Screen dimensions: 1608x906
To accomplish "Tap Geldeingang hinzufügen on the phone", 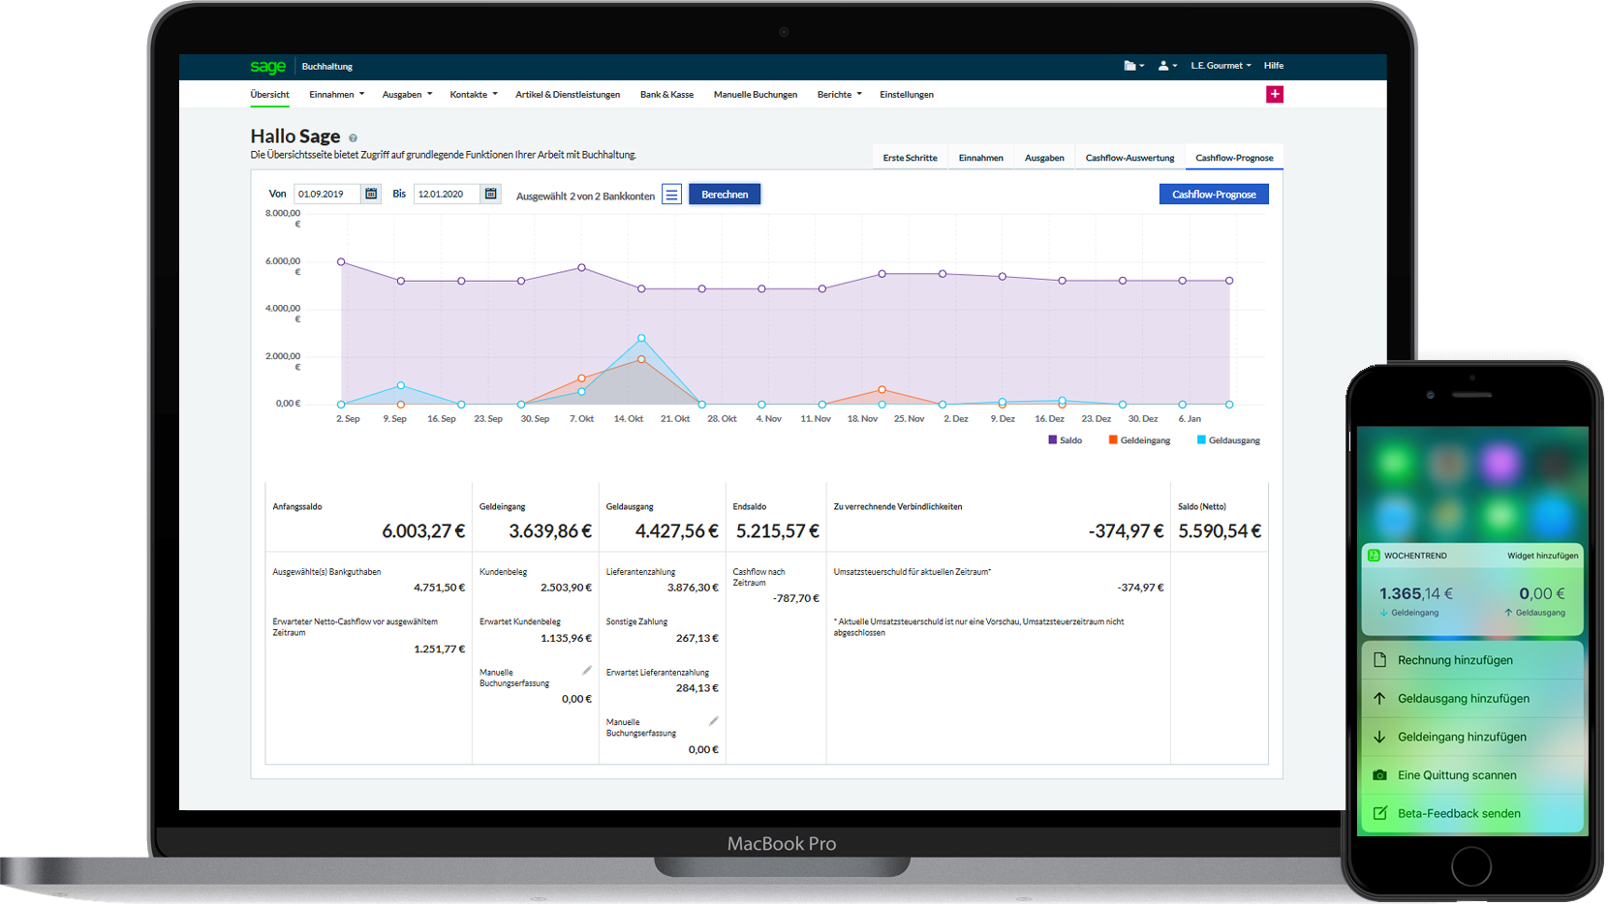I will (x=1472, y=737).
